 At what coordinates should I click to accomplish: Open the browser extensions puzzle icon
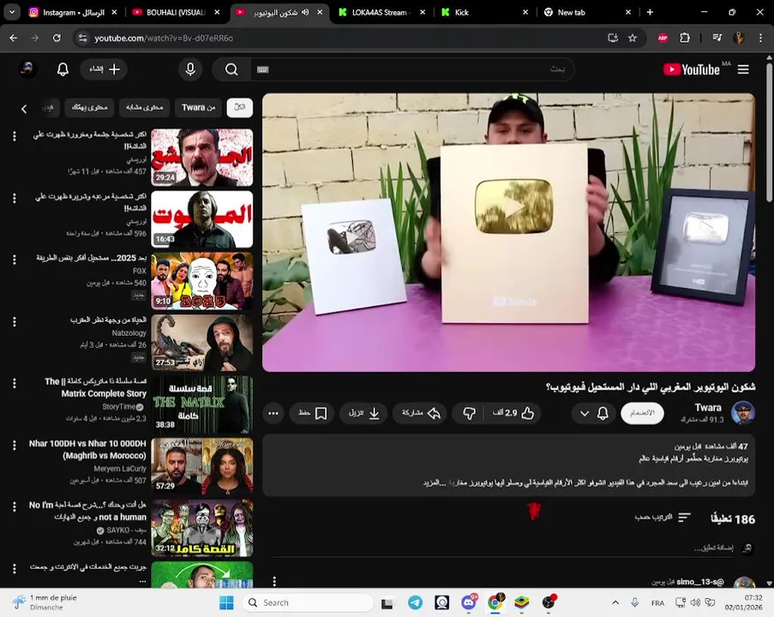click(685, 38)
